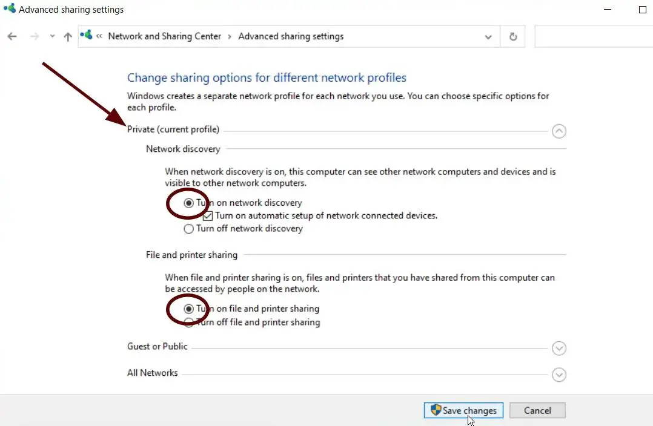Select Turn on file and printer sharing
The image size is (653, 426).
(189, 309)
